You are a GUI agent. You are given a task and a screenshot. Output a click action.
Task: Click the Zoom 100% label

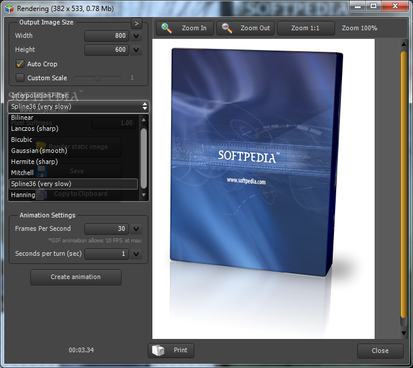tap(359, 28)
